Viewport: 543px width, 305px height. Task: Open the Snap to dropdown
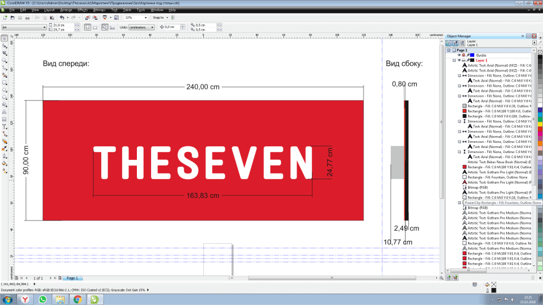pos(167,18)
